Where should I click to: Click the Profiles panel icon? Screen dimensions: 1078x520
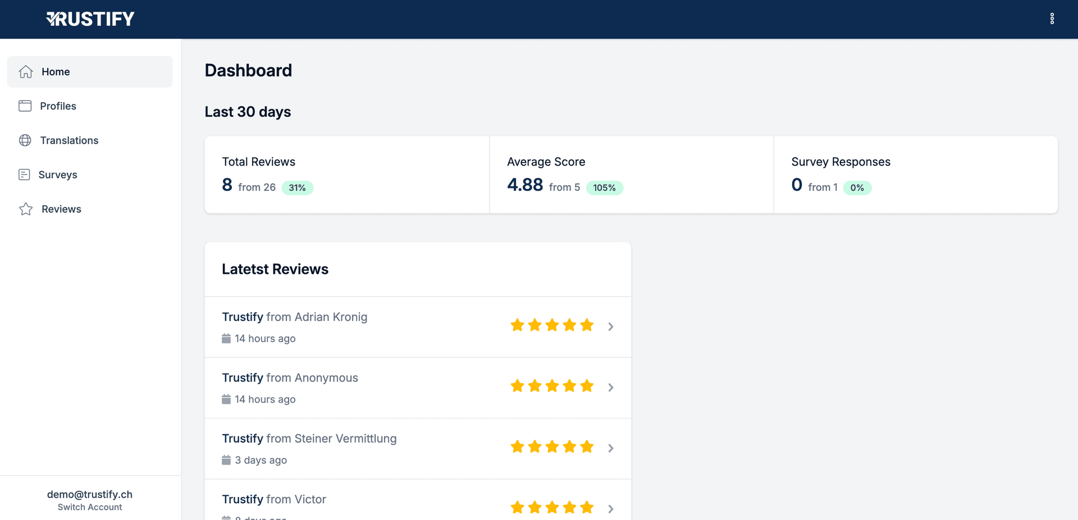pyautogui.click(x=25, y=105)
